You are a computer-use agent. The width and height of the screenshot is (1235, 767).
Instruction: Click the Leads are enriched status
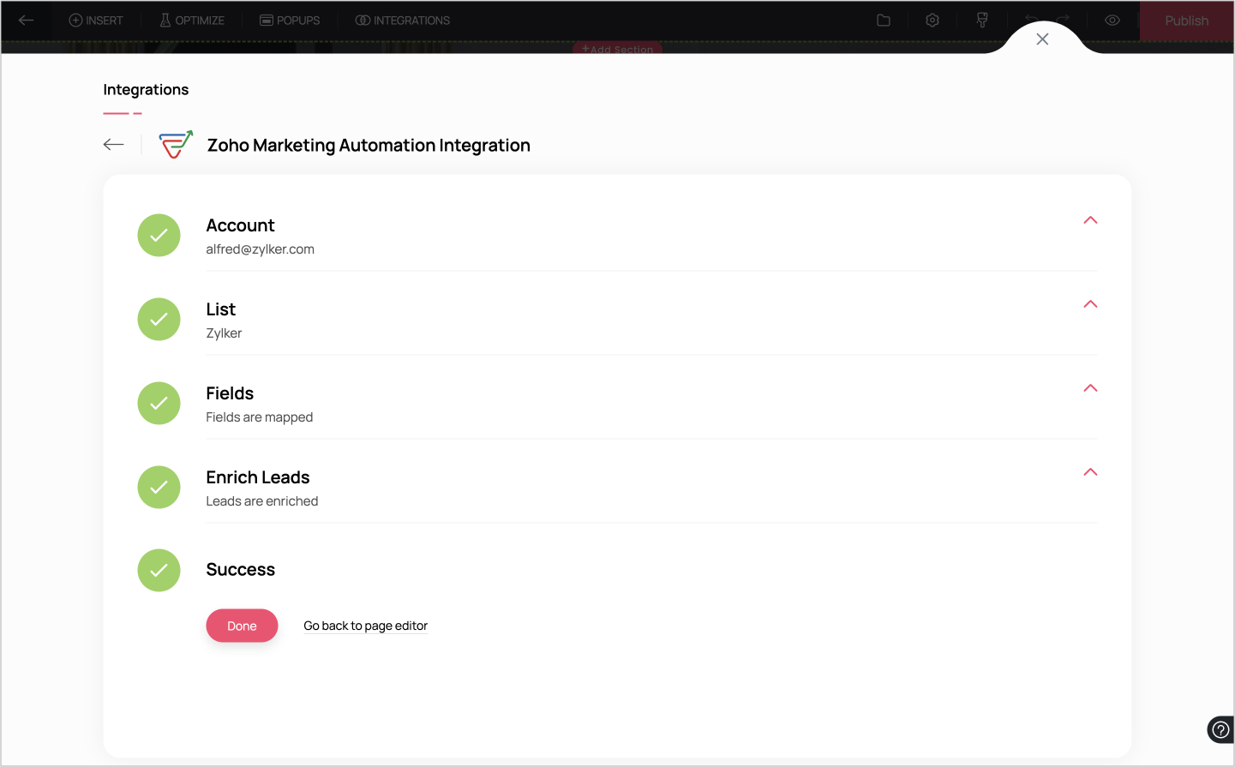click(x=262, y=501)
